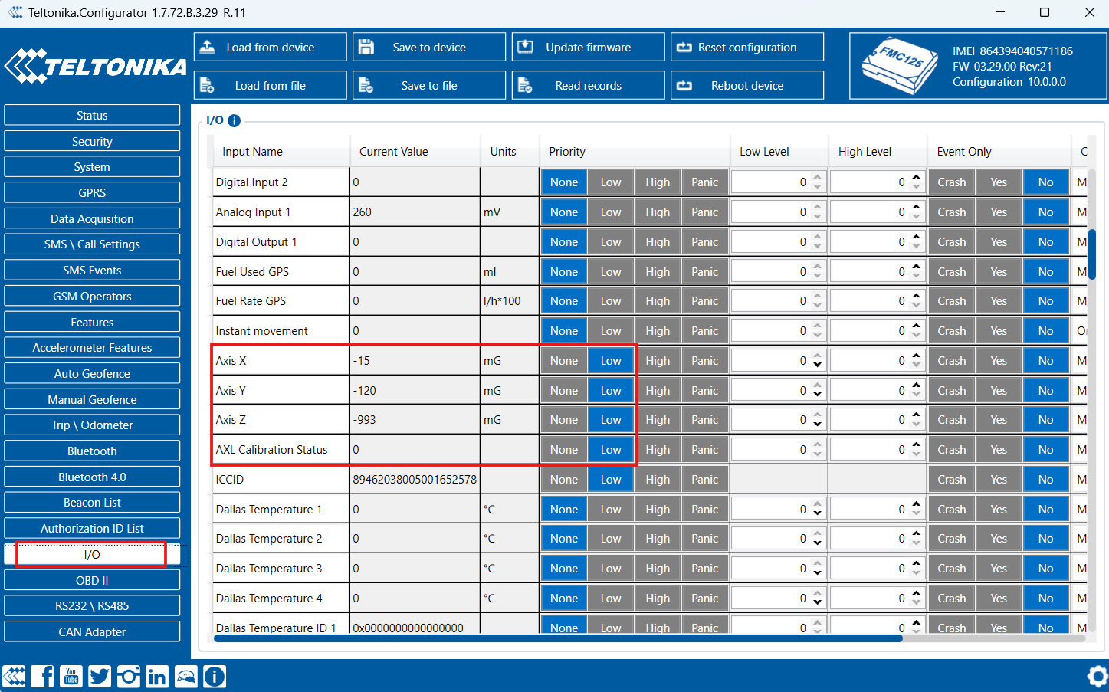Increase Digital Input 2 High Level value
This screenshot has width=1109, height=692.
917,178
